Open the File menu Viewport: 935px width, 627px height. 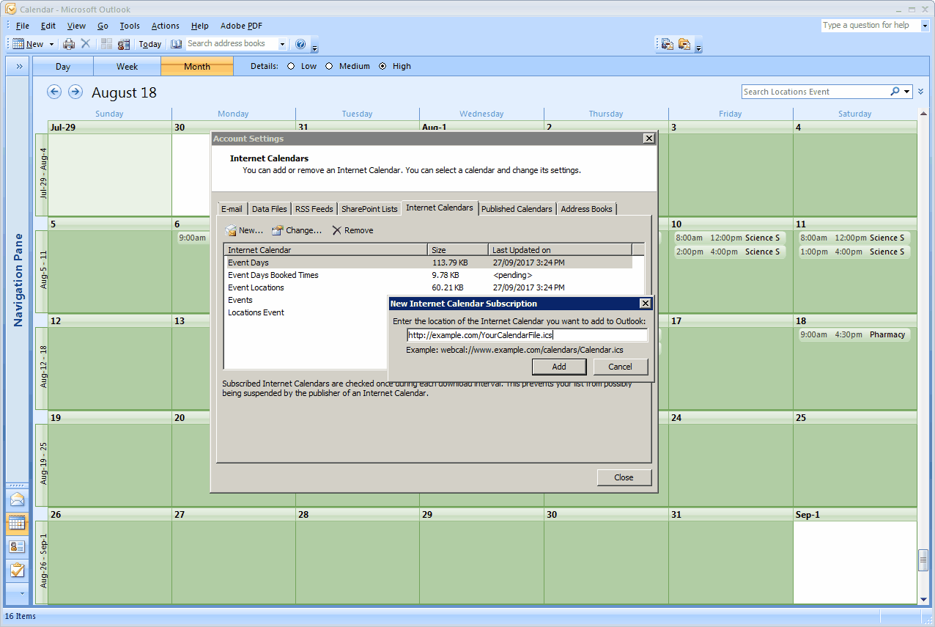point(23,26)
